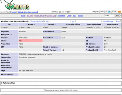
Task: Click the Additional Information label
Action: [6, 66]
